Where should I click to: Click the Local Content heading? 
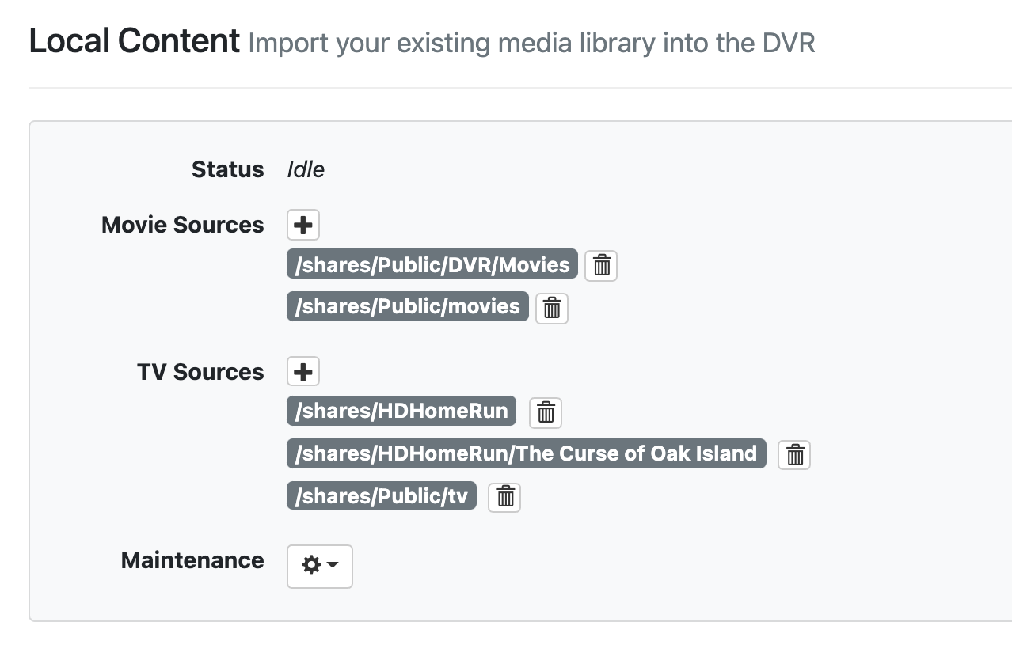134,41
